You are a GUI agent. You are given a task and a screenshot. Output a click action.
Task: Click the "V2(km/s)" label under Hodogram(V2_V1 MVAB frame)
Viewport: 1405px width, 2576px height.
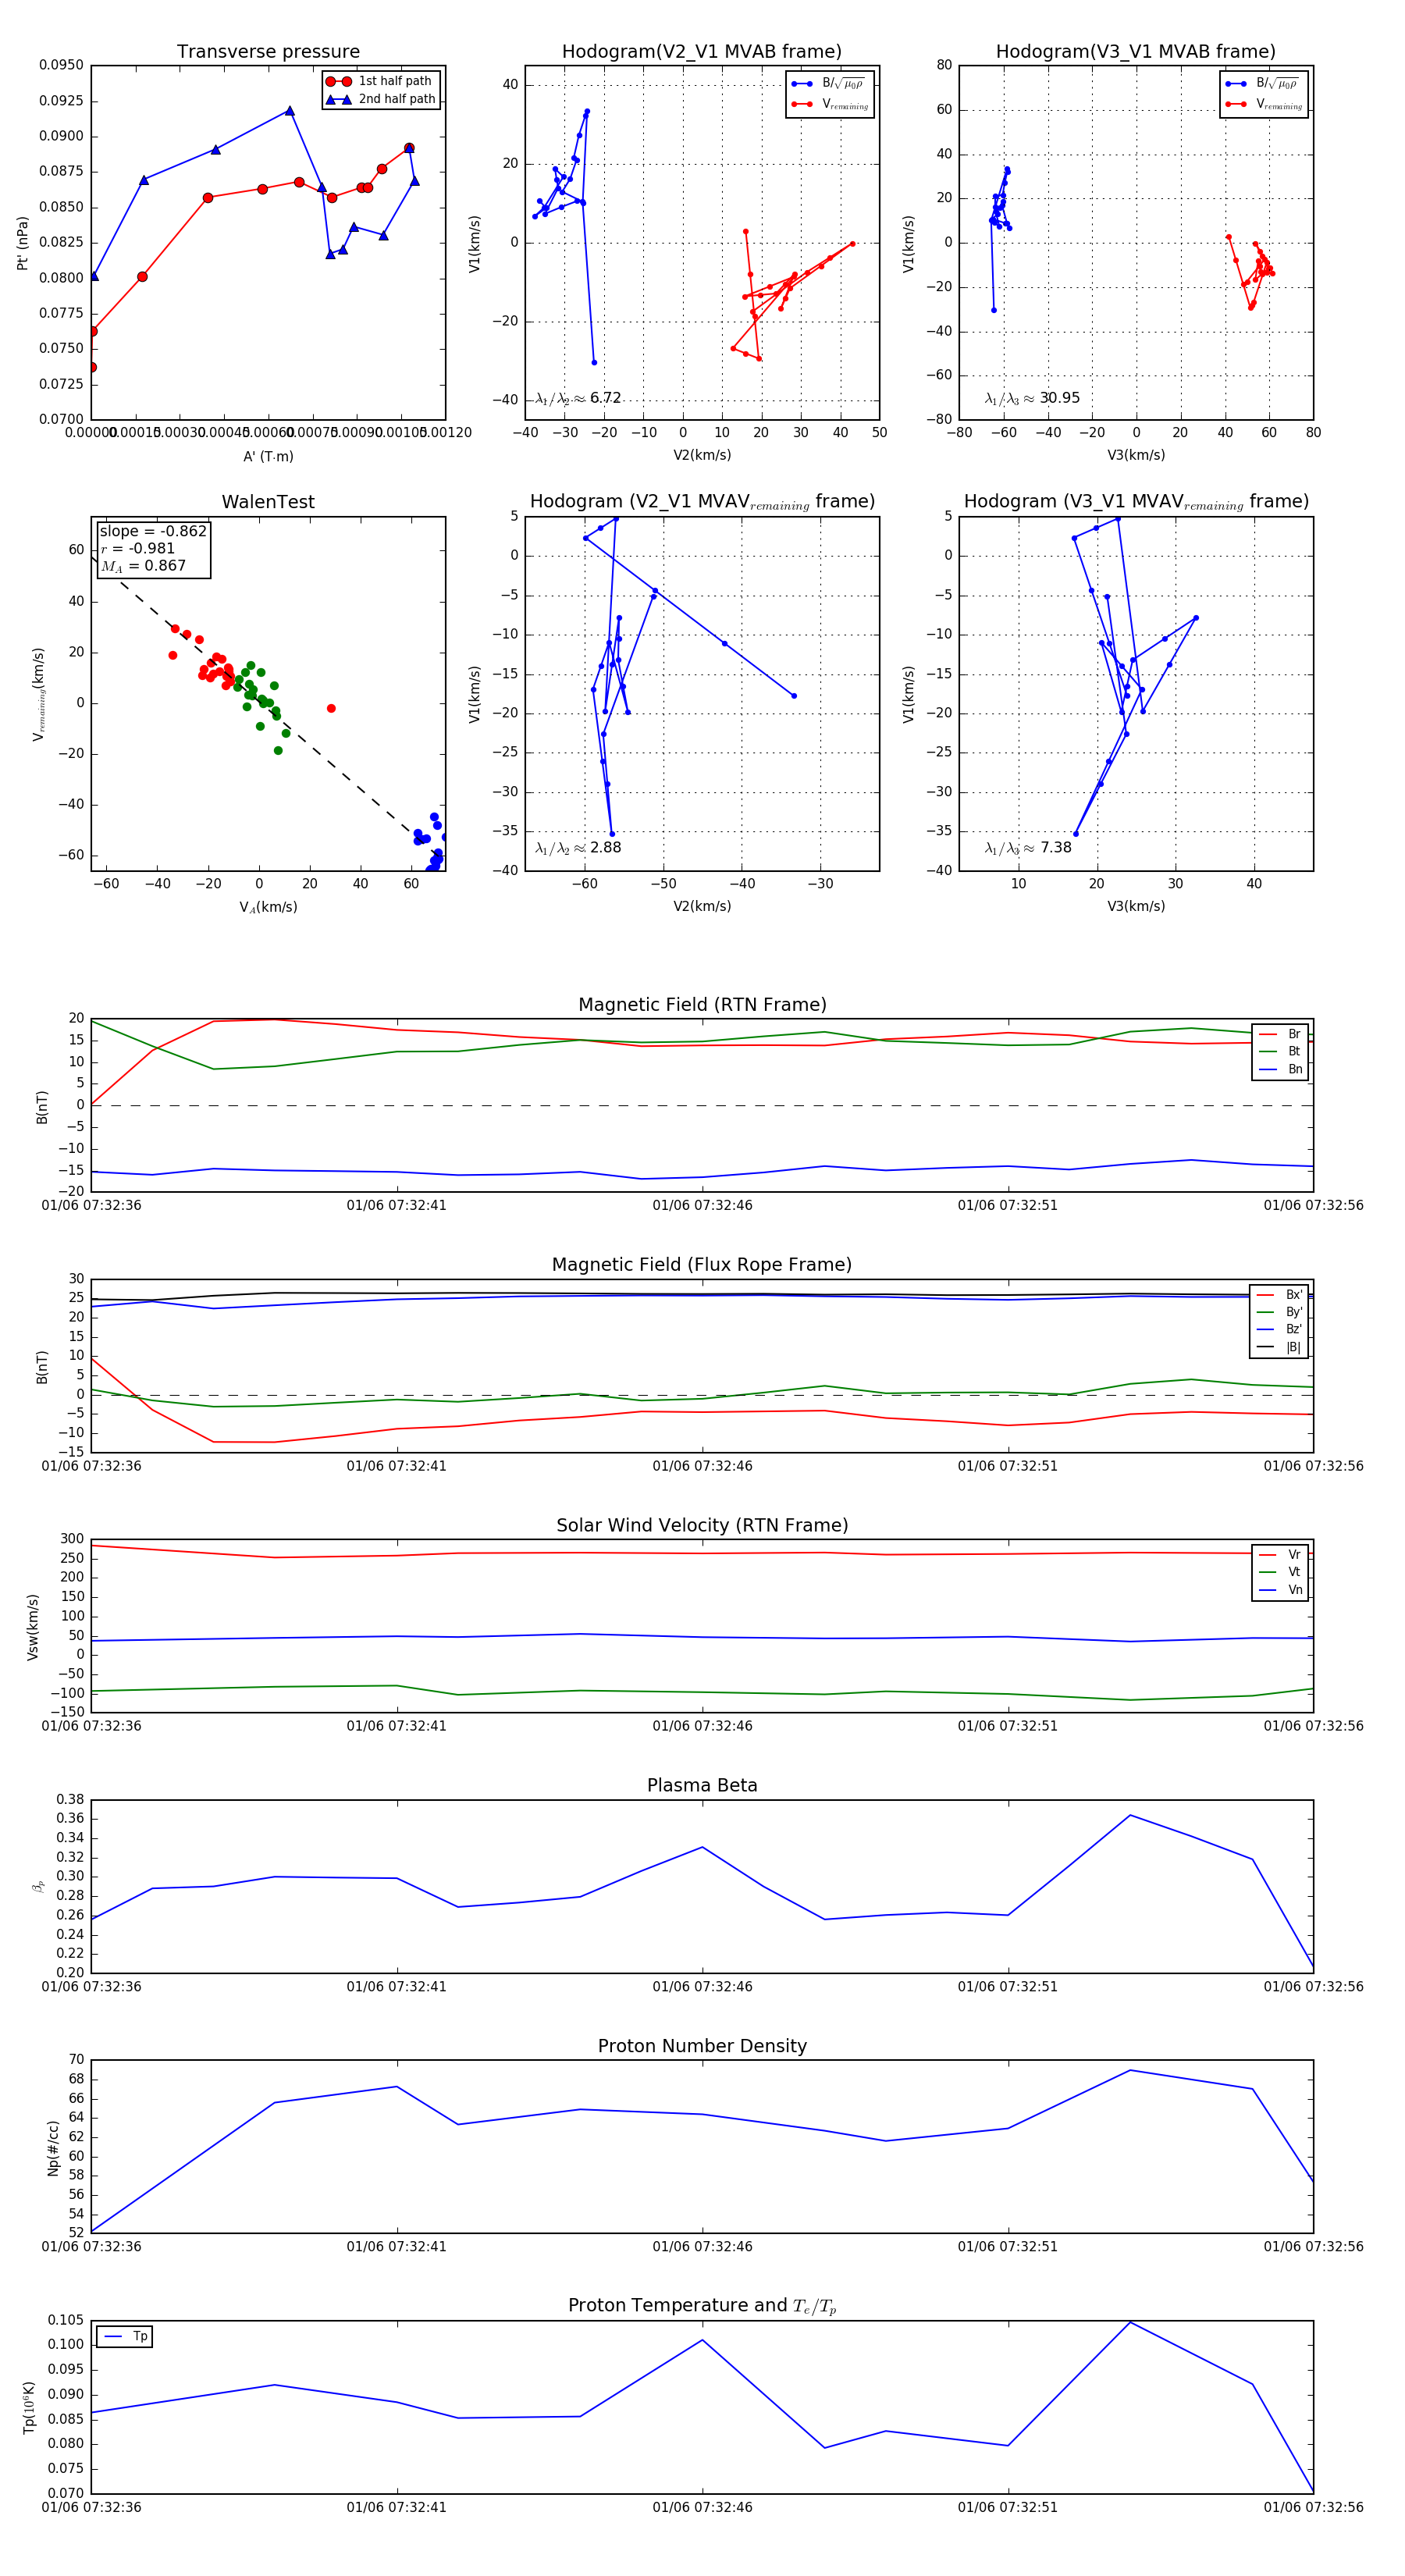pos(702,455)
